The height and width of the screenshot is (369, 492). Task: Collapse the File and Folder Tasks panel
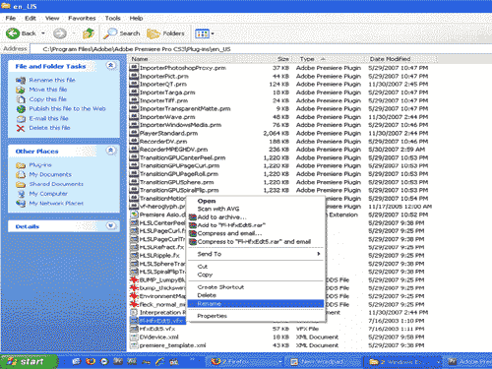[x=110, y=66]
